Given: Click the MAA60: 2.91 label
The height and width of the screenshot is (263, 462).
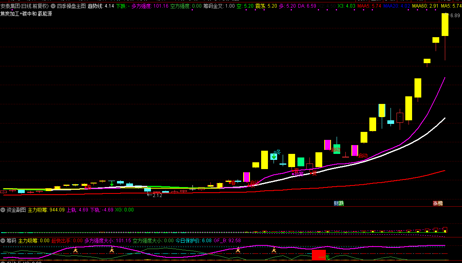Looking at the screenshot, I should point(426,6).
